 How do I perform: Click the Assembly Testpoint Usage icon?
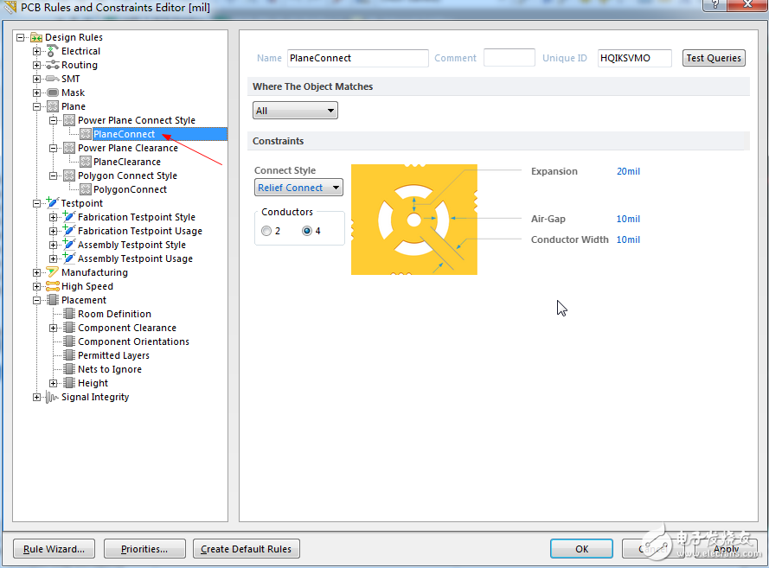click(69, 258)
